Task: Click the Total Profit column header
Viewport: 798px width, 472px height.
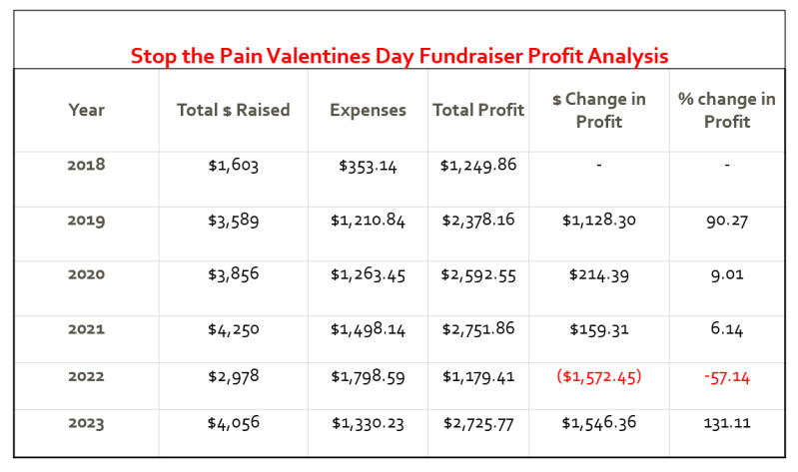Action: click(478, 110)
